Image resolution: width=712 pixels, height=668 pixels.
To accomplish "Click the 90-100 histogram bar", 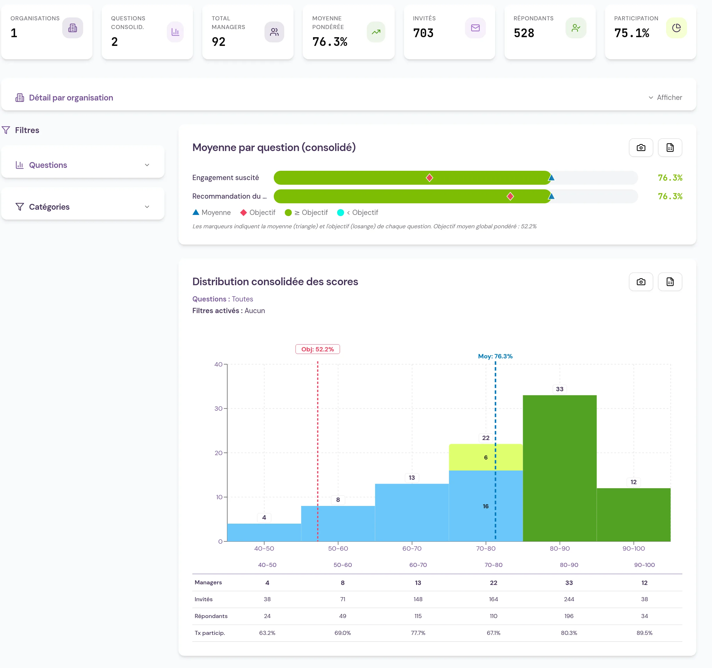I will (x=634, y=515).
